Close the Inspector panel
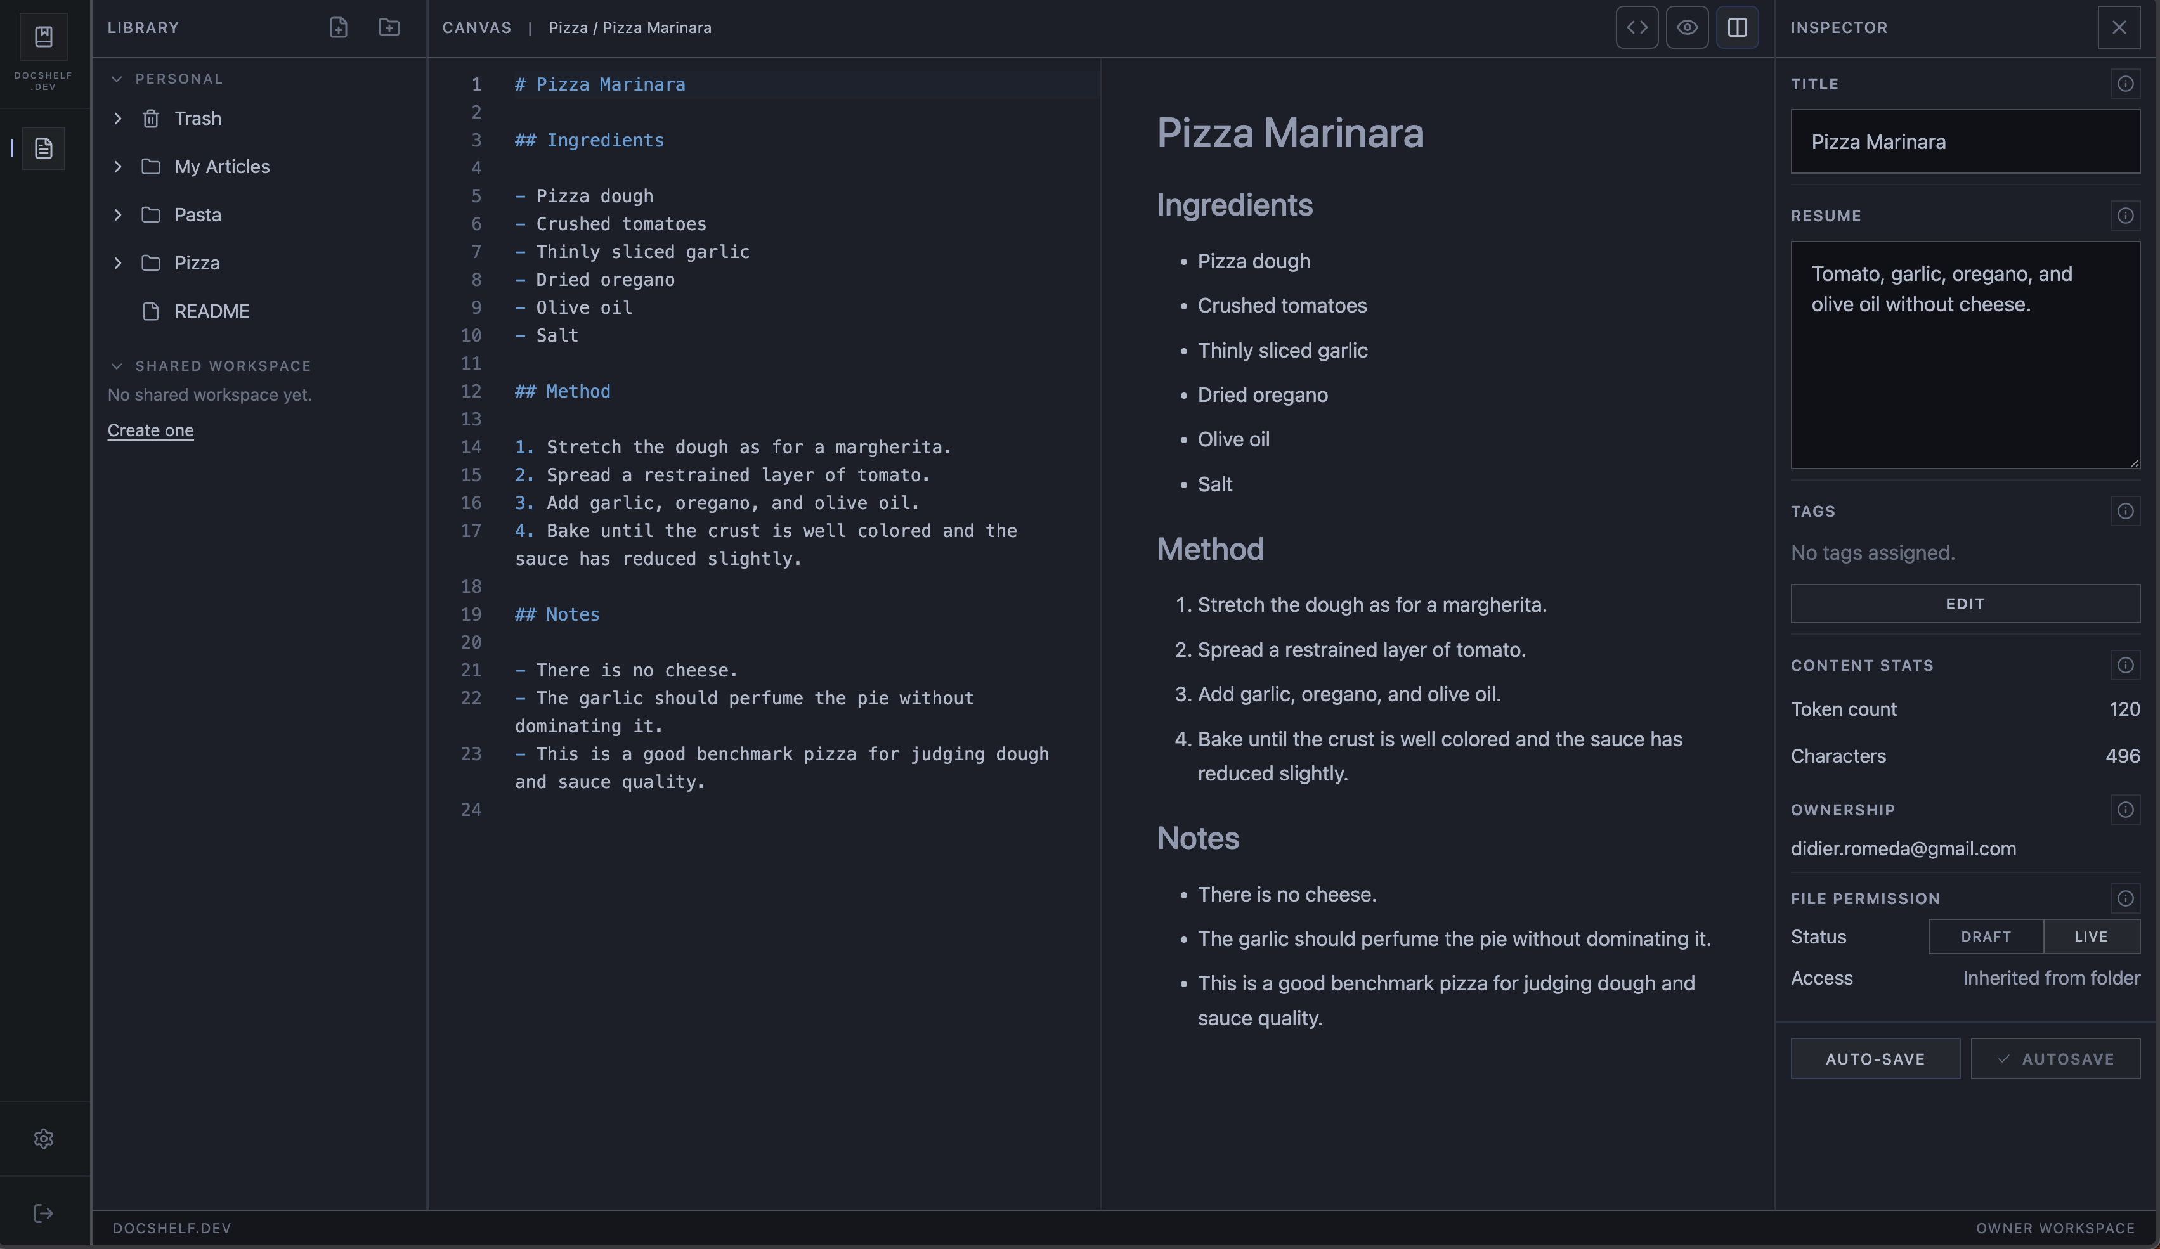The image size is (2160, 1249). click(x=2119, y=27)
